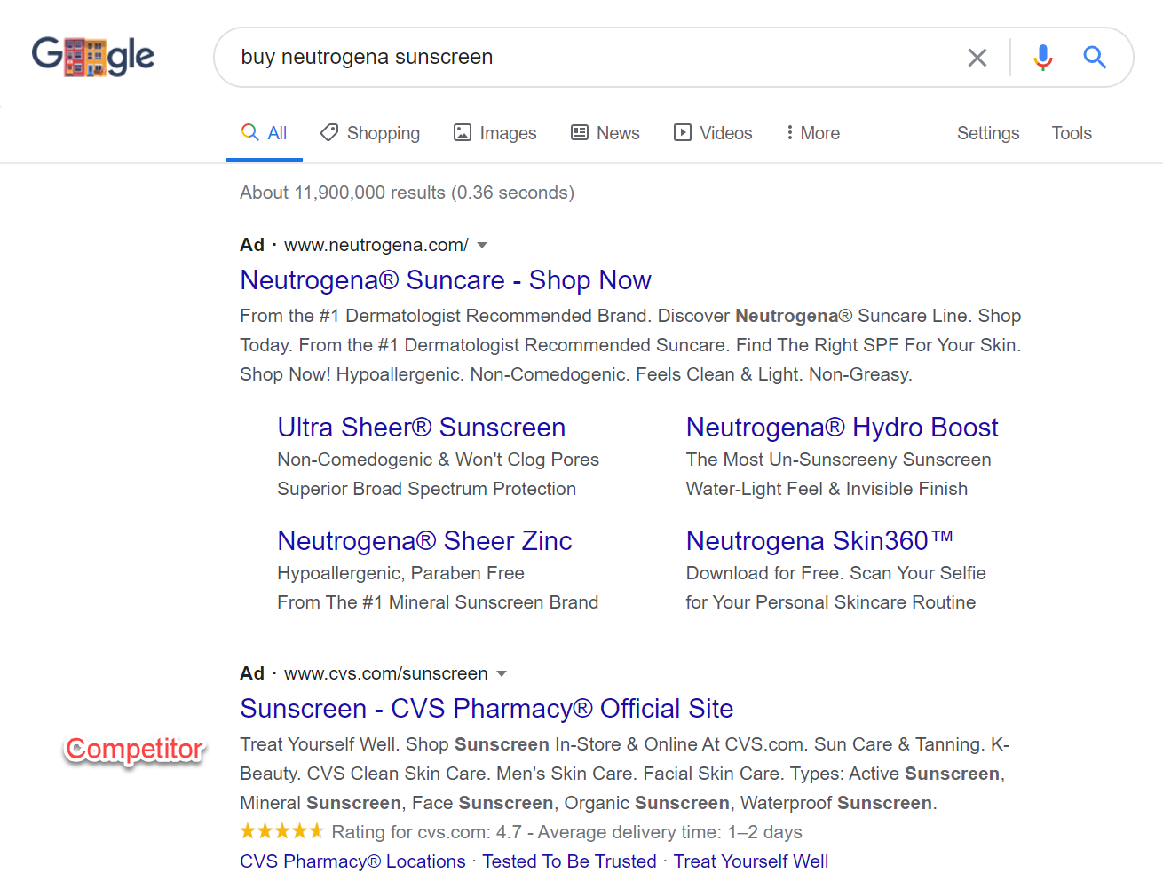Click 'The Most Un-Sunscreeny Sunscreen' text

tap(839, 460)
